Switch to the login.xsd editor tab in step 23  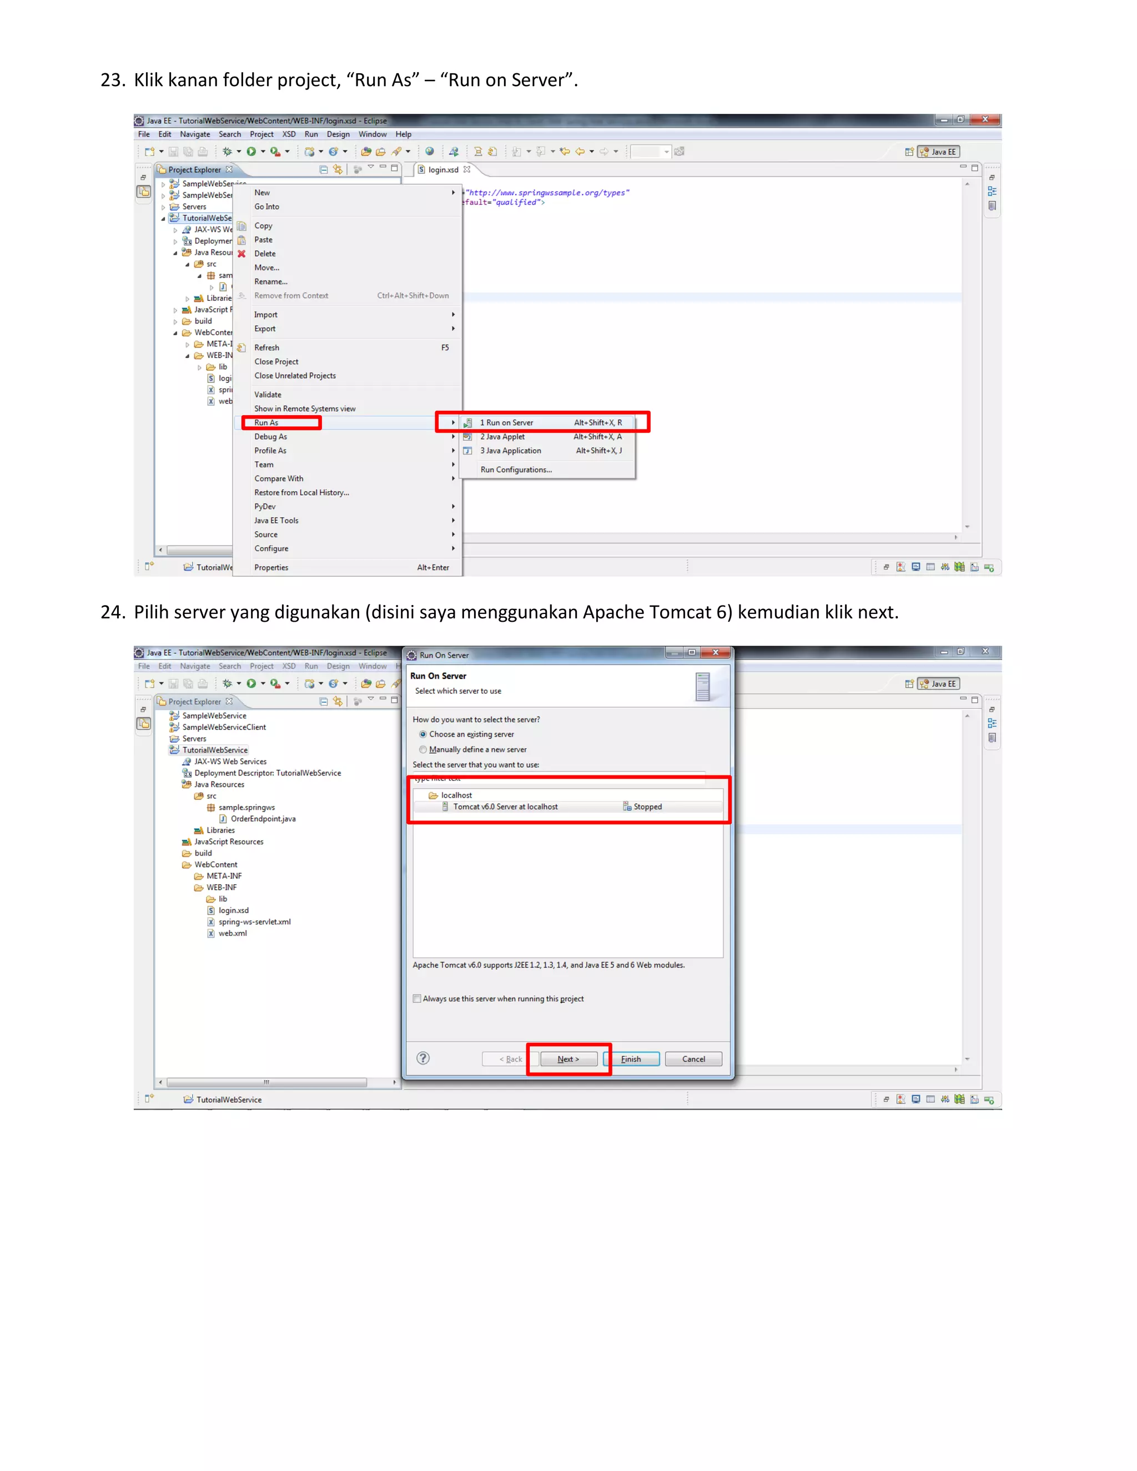[x=443, y=170]
